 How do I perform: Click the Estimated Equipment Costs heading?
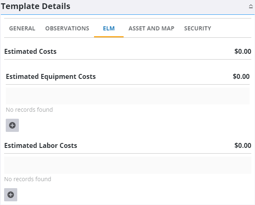(51, 76)
